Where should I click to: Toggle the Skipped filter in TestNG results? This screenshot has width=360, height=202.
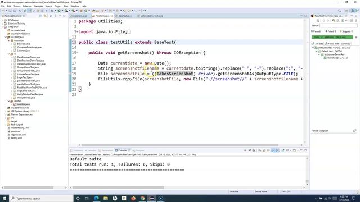[346, 31]
